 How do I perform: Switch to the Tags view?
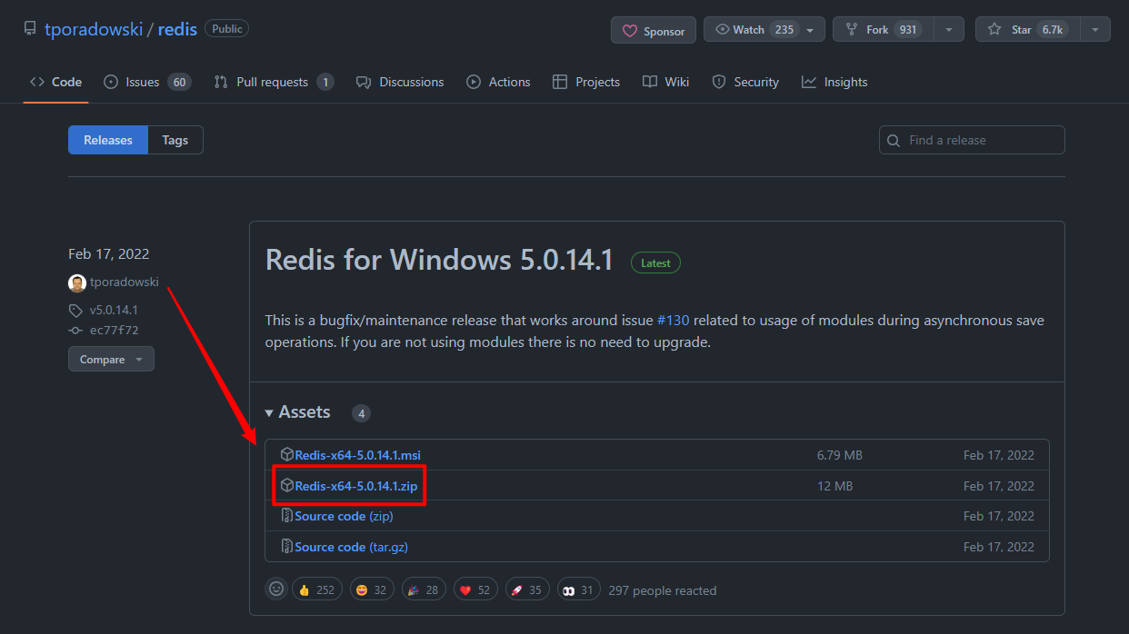pyautogui.click(x=175, y=140)
